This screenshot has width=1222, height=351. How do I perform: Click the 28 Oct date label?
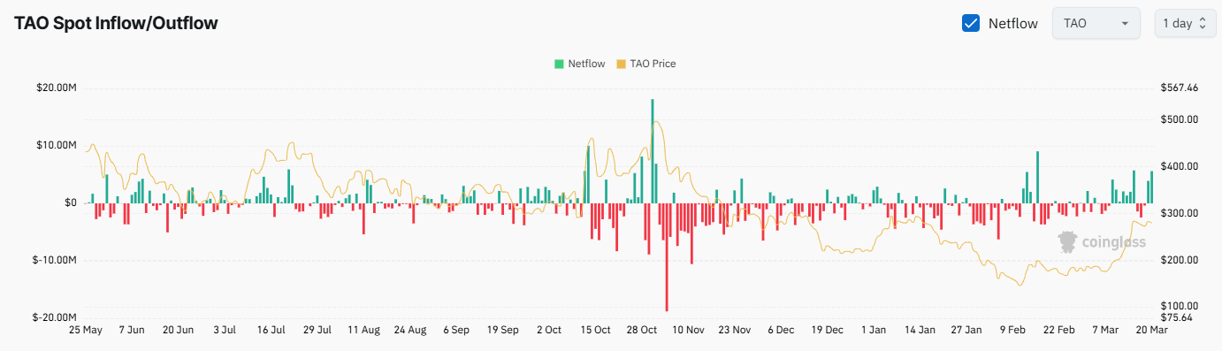642,330
